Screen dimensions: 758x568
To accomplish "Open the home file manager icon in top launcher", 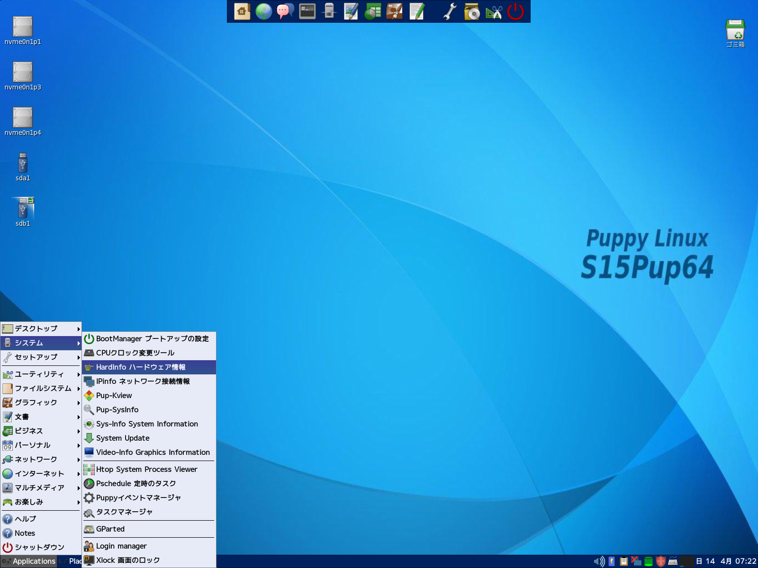I will [242, 11].
